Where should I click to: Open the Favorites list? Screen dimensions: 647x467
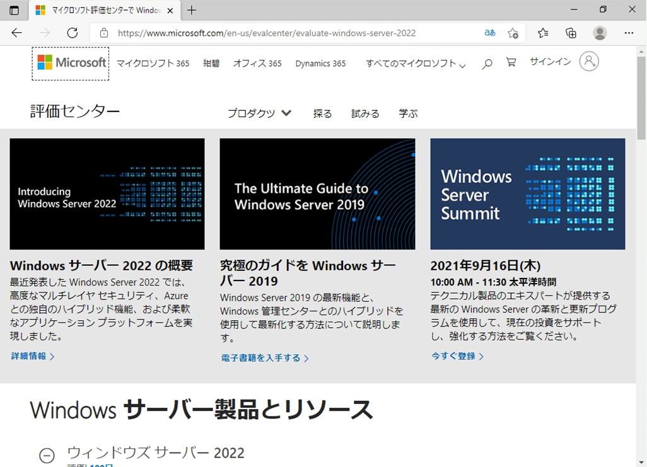543,33
